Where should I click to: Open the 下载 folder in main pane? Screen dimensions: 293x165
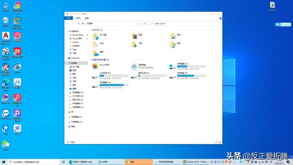[137, 45]
